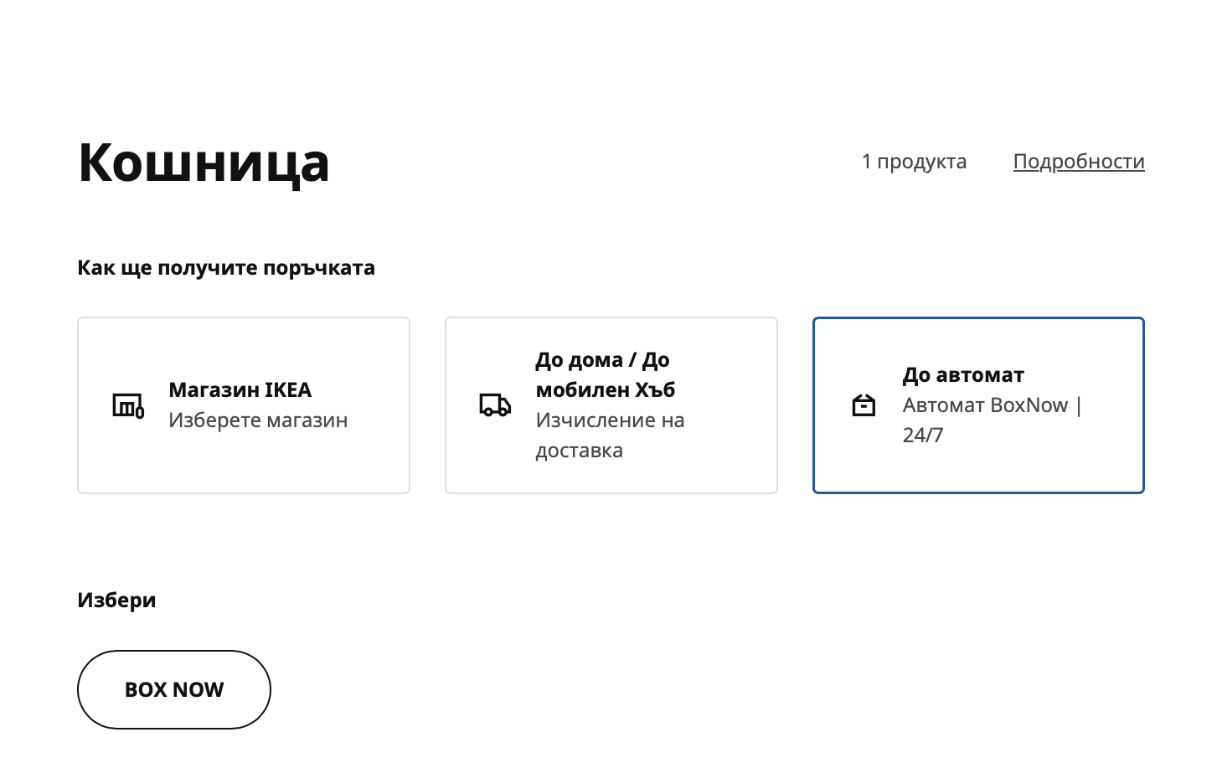Click the 'Магазин IKEA' title text
The width and height of the screenshot is (1222, 763).
(240, 390)
